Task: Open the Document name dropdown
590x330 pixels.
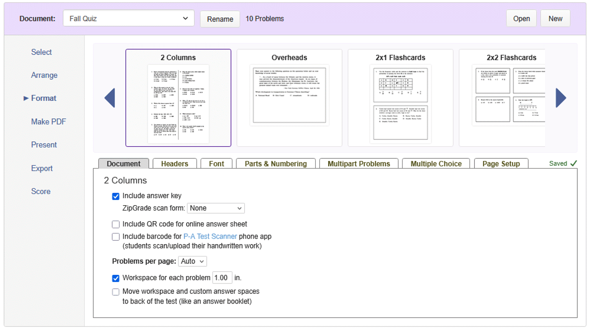Action: click(129, 19)
